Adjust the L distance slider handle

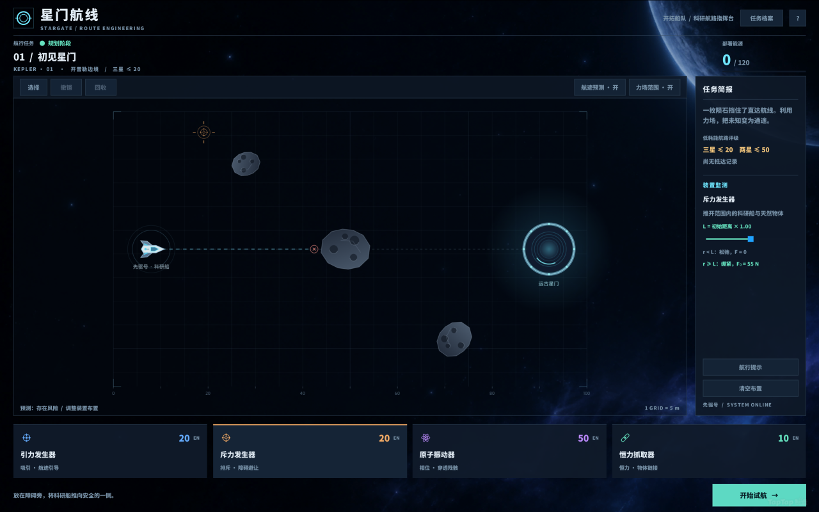751,239
